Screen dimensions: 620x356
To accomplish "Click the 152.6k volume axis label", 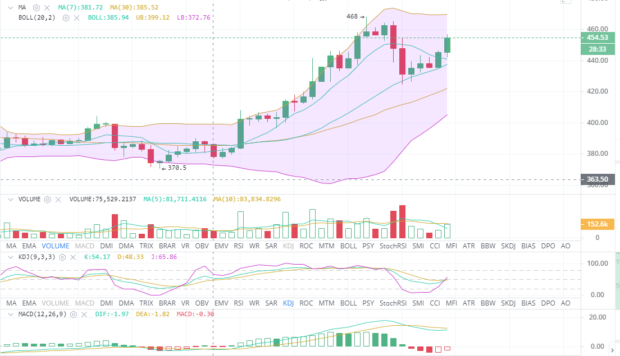I will [598, 224].
